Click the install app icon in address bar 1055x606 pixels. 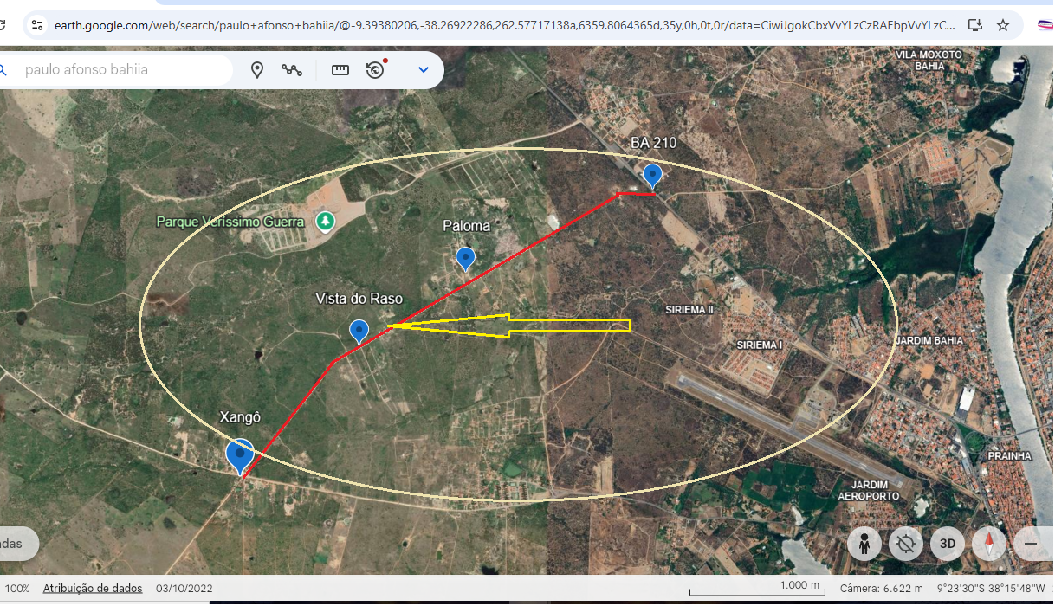tap(975, 25)
